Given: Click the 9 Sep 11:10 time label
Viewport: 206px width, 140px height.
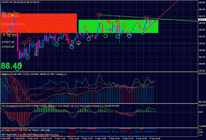Looking at the screenshot, I should click(46, 138).
